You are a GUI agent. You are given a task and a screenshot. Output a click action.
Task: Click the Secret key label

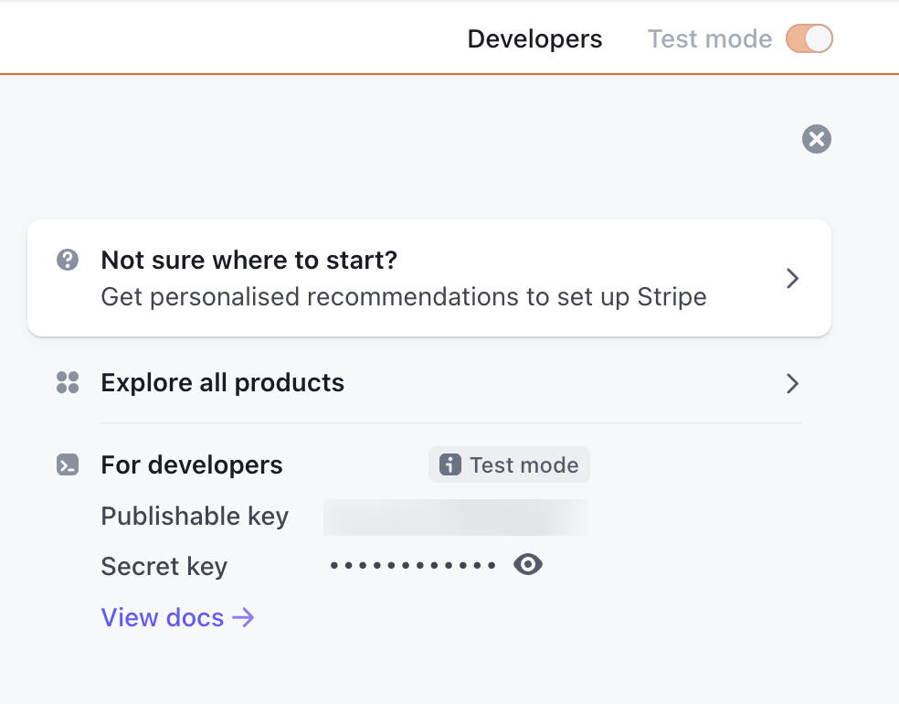pyautogui.click(x=164, y=567)
